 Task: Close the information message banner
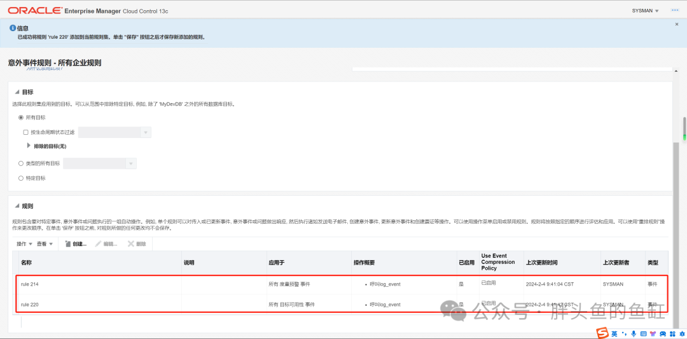(x=676, y=25)
